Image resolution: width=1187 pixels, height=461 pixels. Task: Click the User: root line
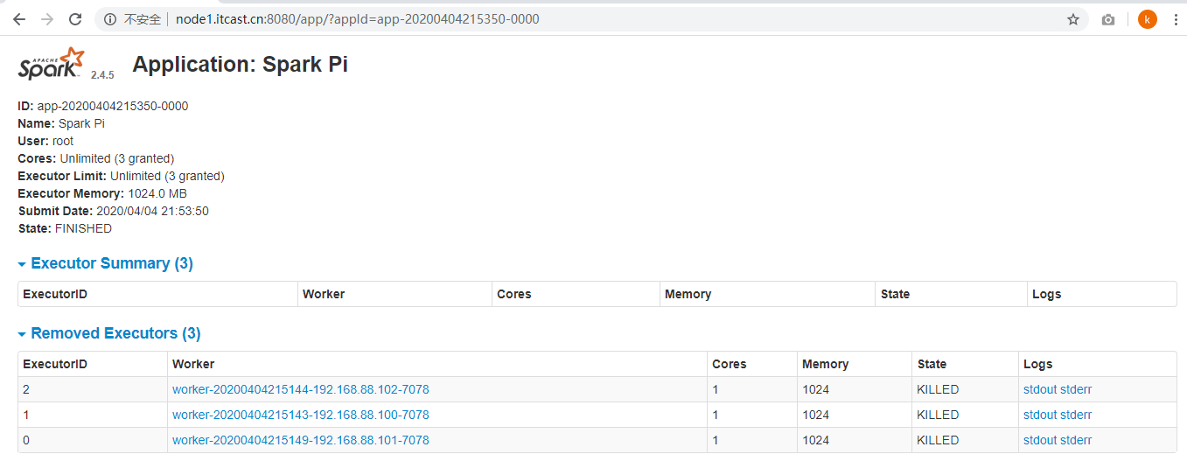click(45, 141)
